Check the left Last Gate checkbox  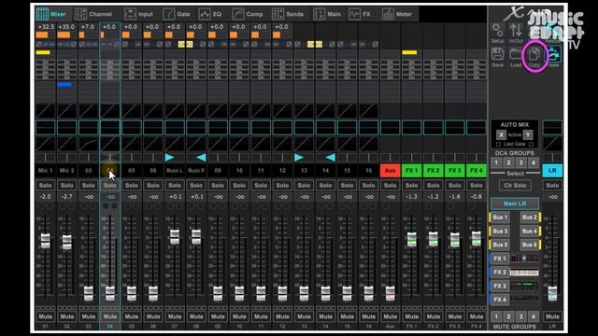tap(498, 145)
